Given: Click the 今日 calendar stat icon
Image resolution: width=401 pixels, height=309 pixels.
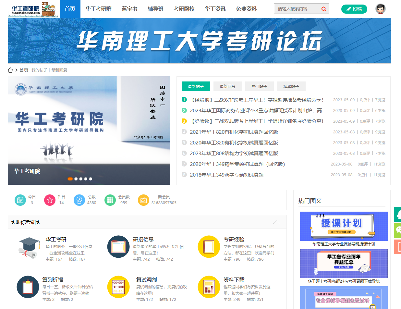Looking at the screenshot, I should point(20,200).
